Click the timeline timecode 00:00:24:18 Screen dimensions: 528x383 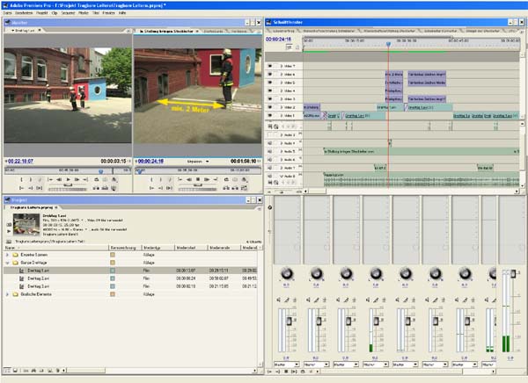[278, 39]
